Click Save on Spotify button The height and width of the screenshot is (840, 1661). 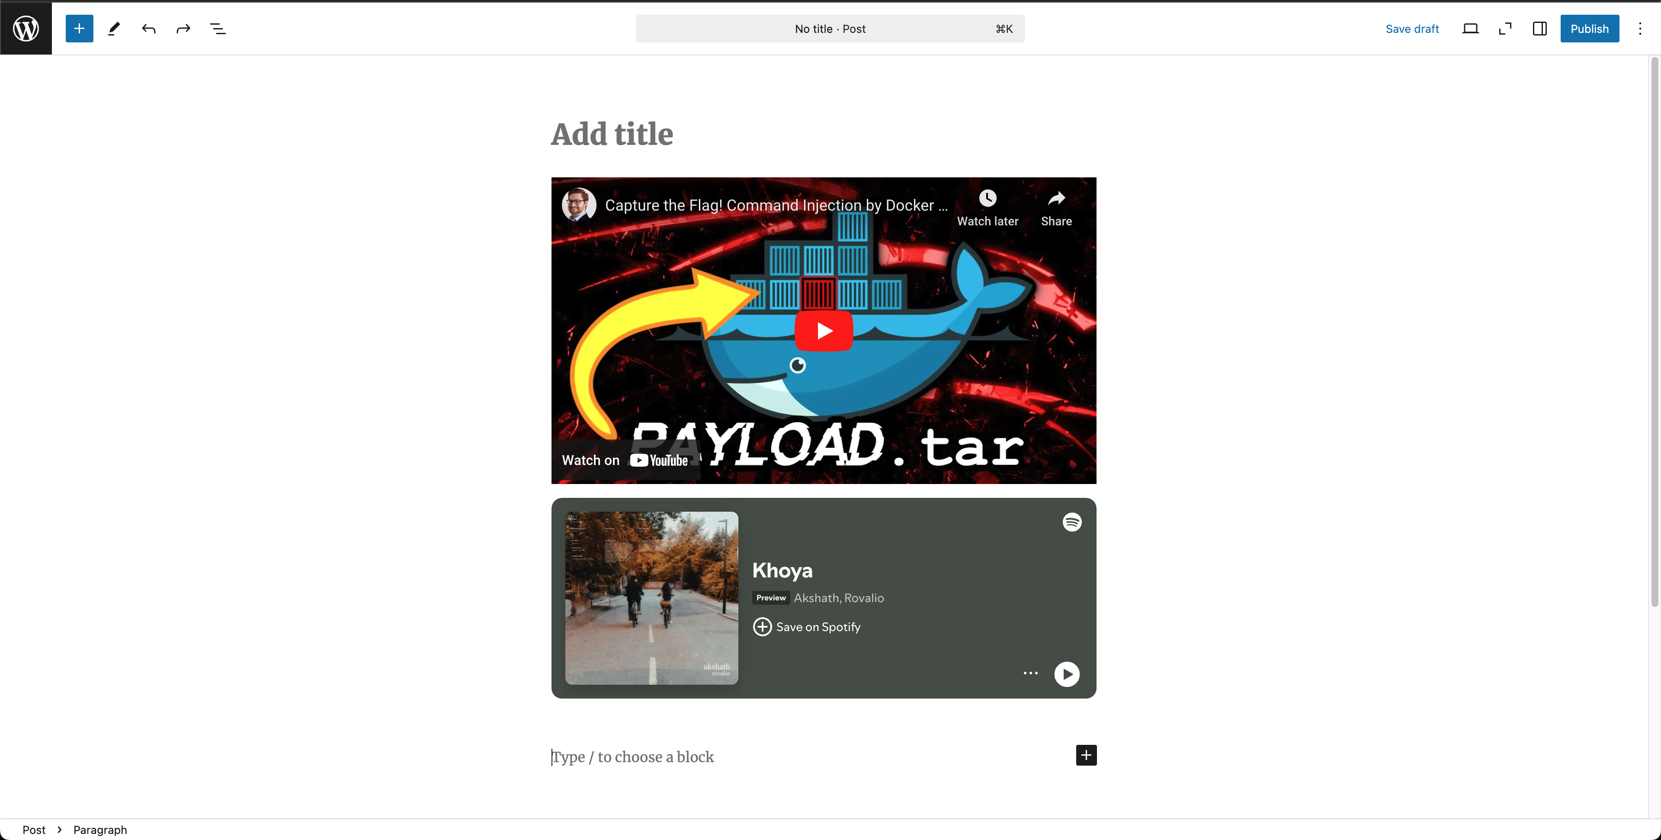(x=807, y=627)
